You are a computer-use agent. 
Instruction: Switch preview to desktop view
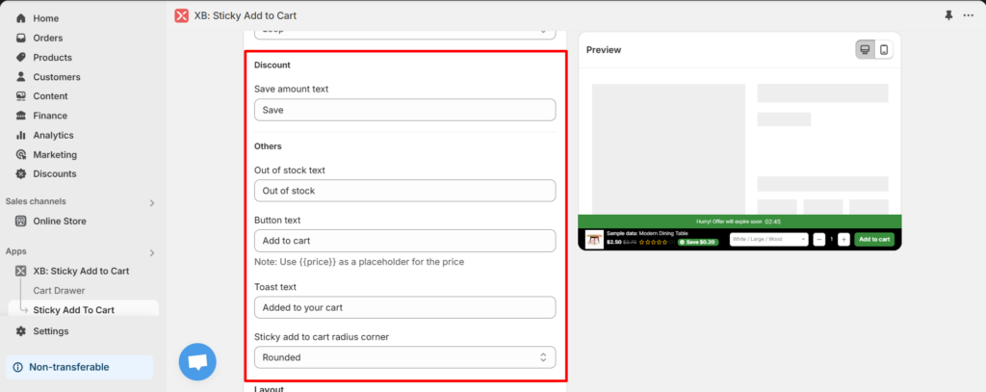pos(865,50)
